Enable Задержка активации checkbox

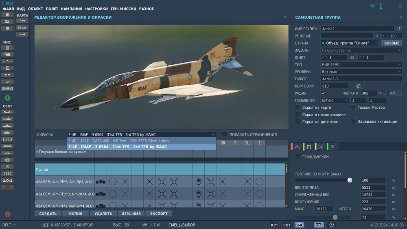[353, 121]
